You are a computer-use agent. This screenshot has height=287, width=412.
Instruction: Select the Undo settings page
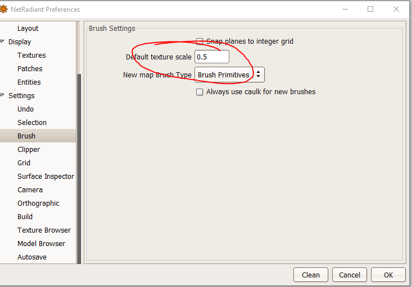(25, 109)
